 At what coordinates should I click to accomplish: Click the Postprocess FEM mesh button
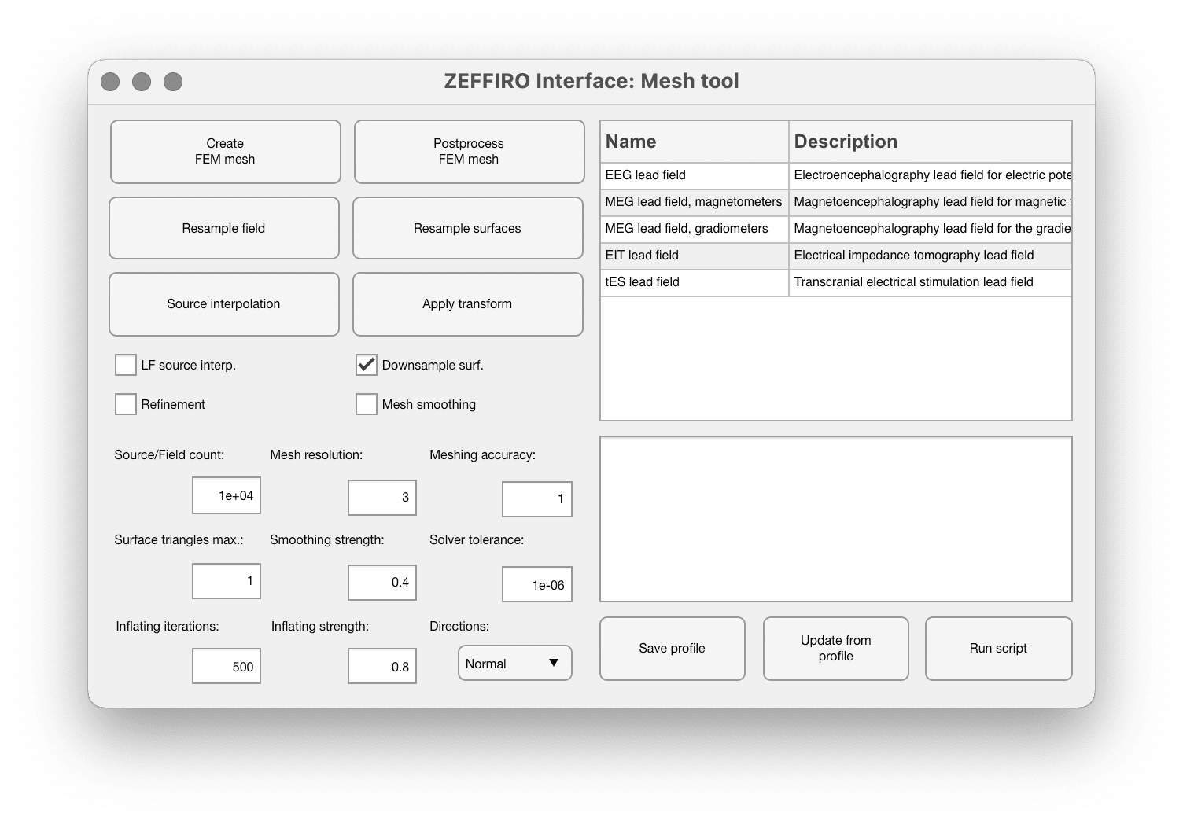click(x=469, y=152)
